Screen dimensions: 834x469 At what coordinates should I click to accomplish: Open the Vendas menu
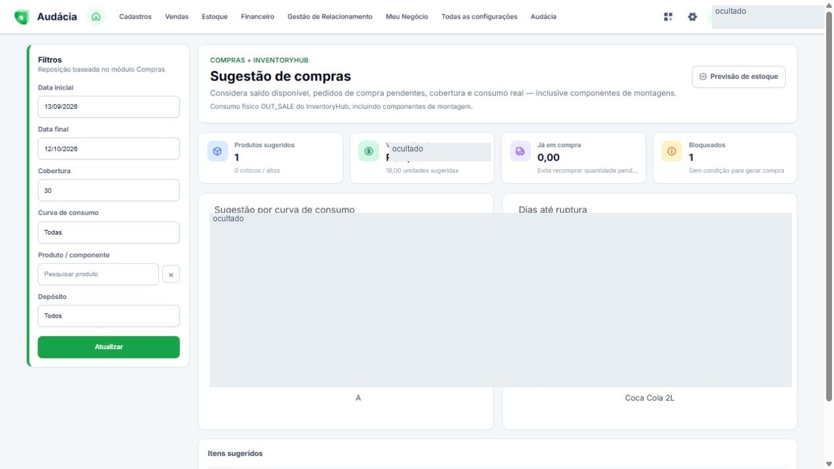coord(177,17)
